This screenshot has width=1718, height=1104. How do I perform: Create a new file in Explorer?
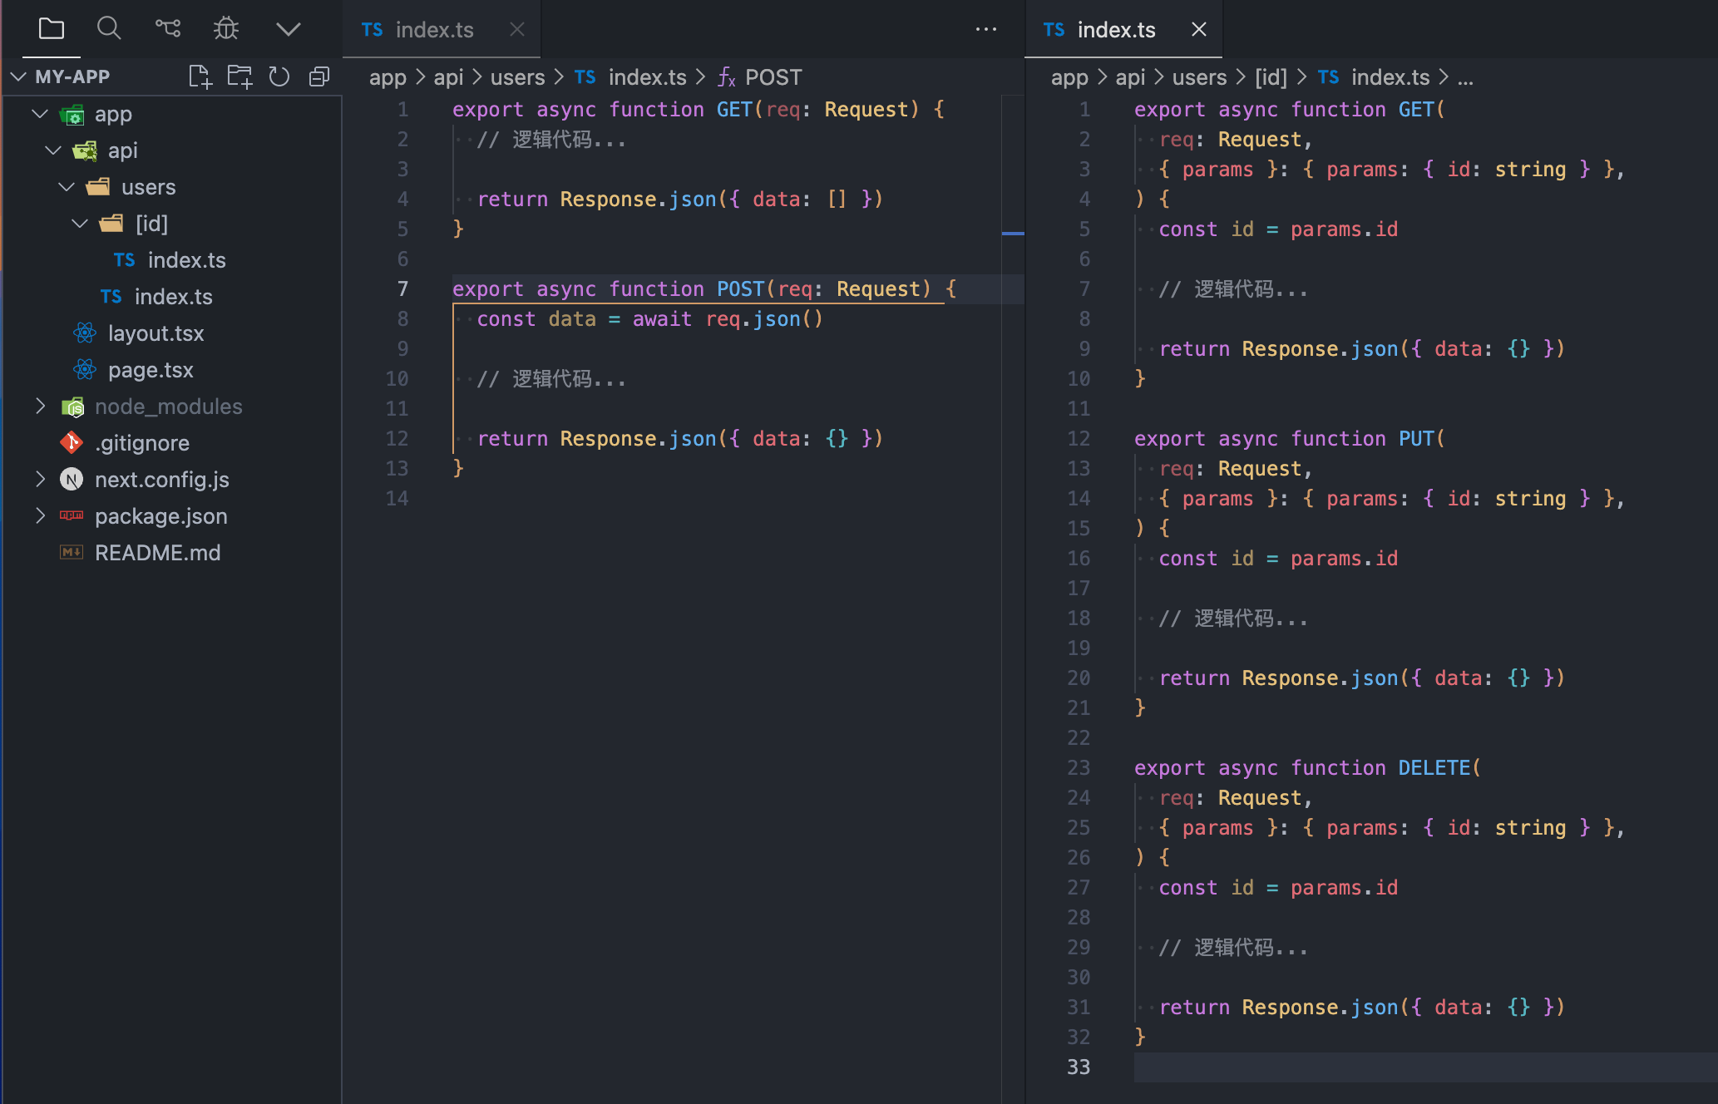tap(200, 76)
